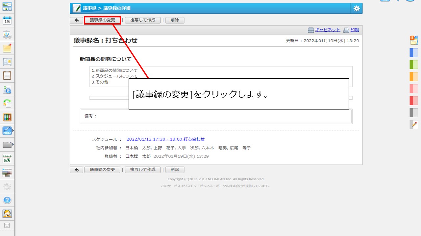Open the clipboard icon in sidebar

point(7,76)
